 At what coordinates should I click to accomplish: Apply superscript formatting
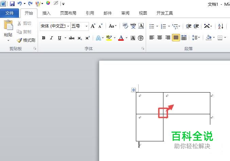[x=87, y=38]
